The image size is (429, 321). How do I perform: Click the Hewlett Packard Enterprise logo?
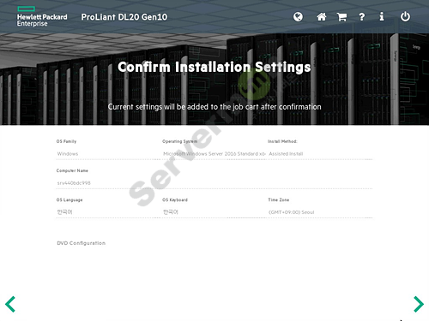[x=42, y=16]
